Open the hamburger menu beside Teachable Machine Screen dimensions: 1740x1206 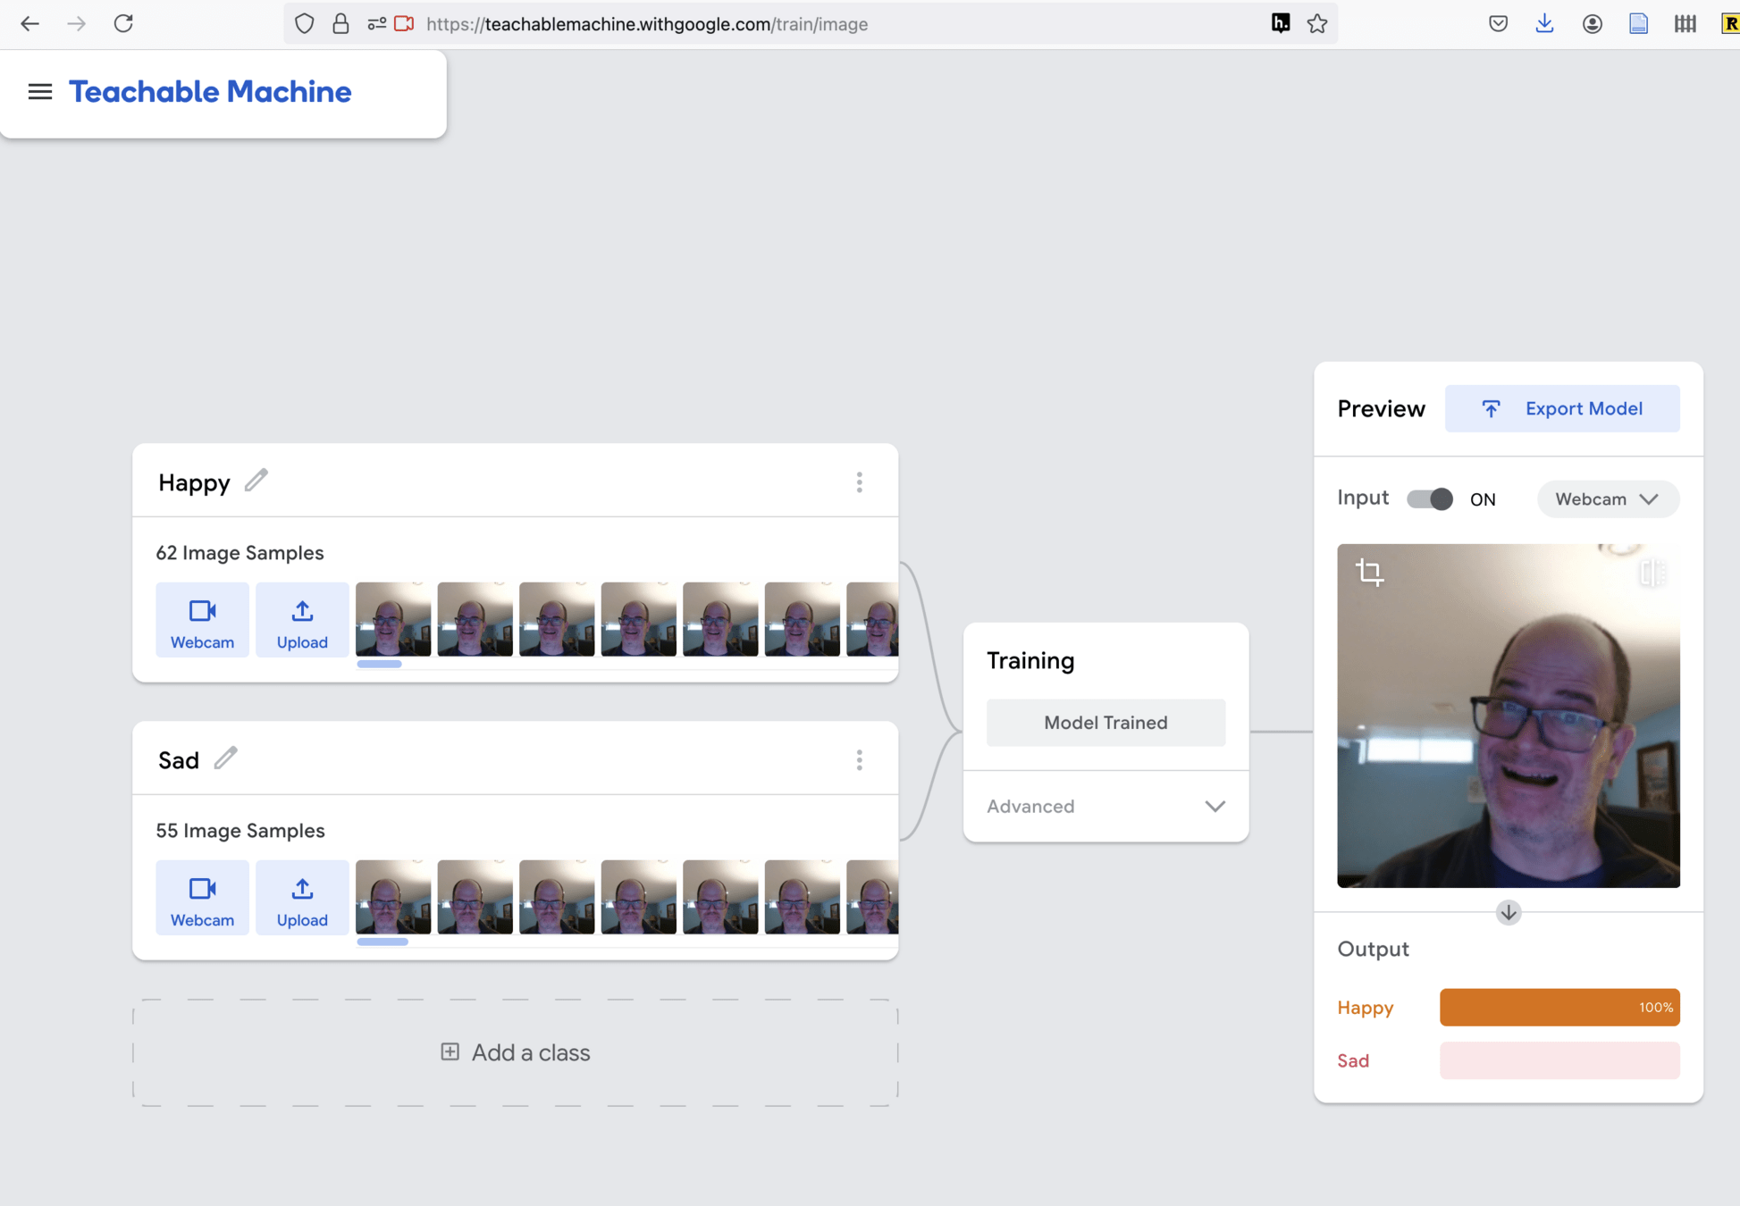click(39, 92)
